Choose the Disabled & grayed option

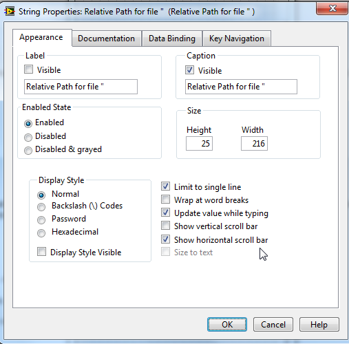[x=28, y=151]
